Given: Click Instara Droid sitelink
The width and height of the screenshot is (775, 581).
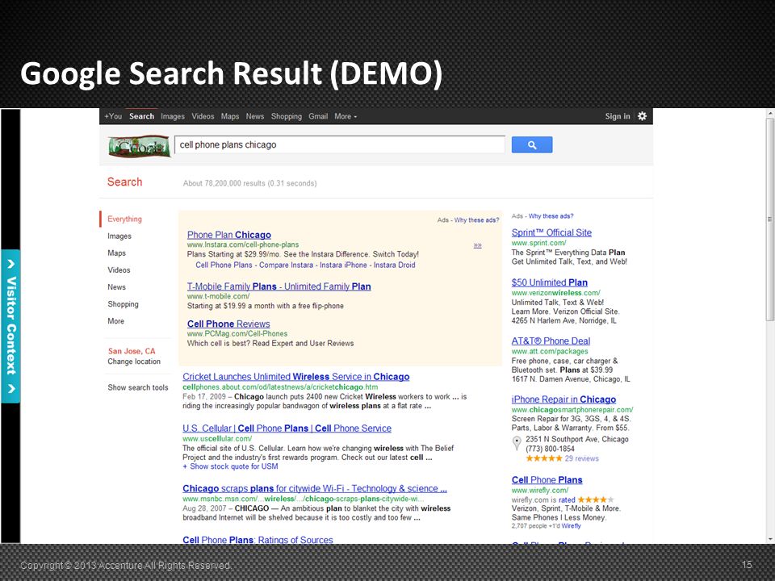Looking at the screenshot, I should coord(395,265).
